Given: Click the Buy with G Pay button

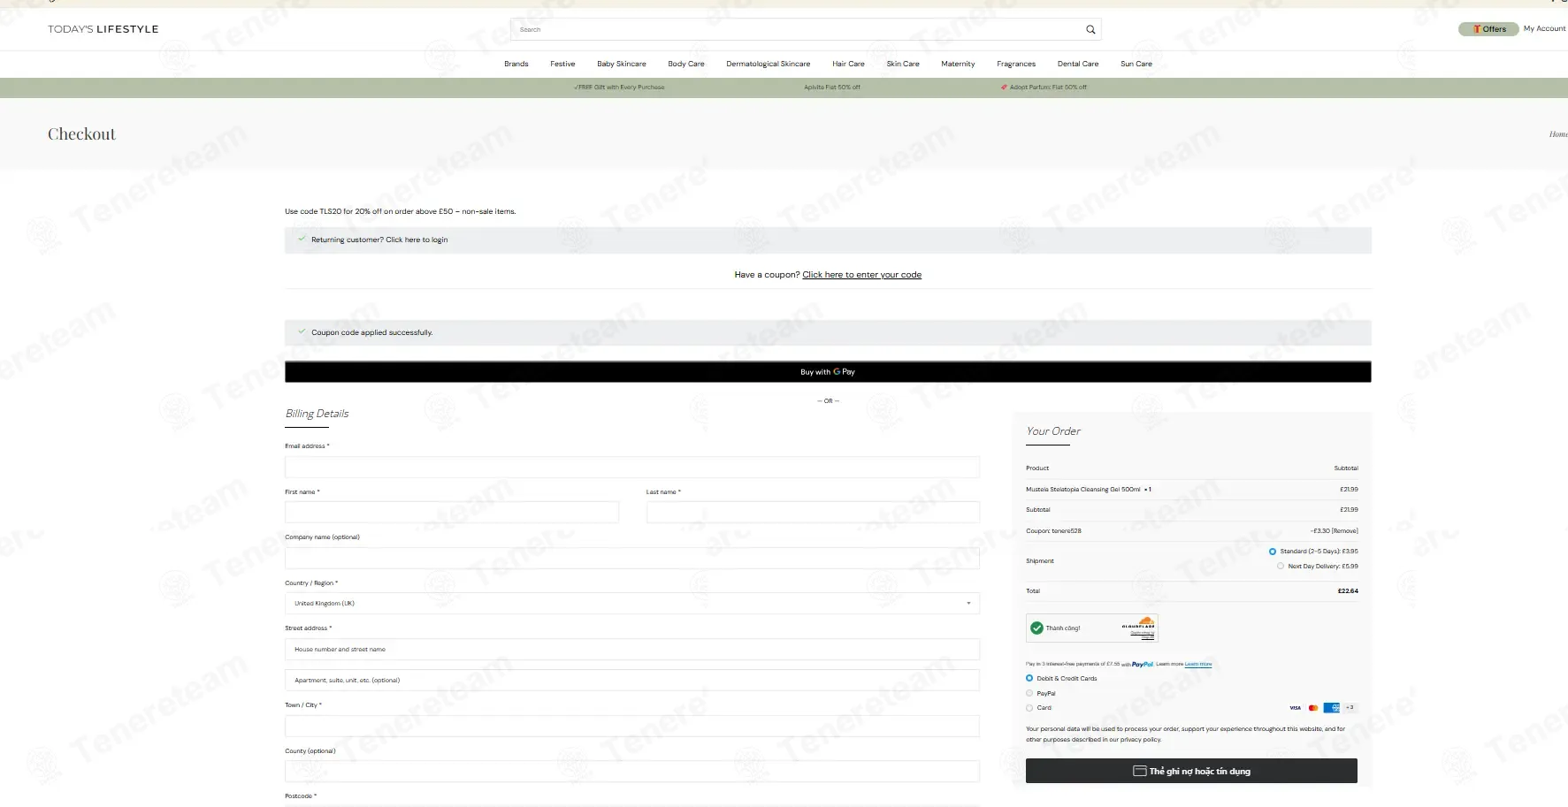Looking at the screenshot, I should click(828, 372).
